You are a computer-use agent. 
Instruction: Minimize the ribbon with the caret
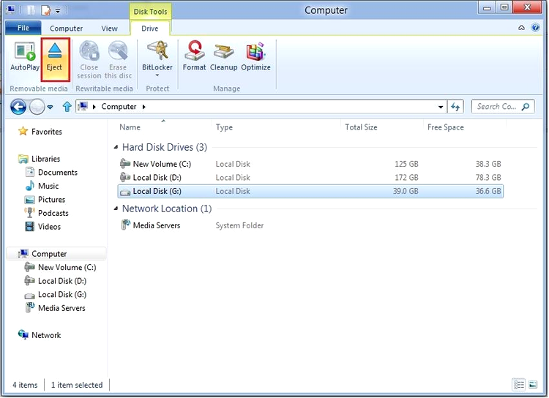pyautogui.click(x=521, y=28)
